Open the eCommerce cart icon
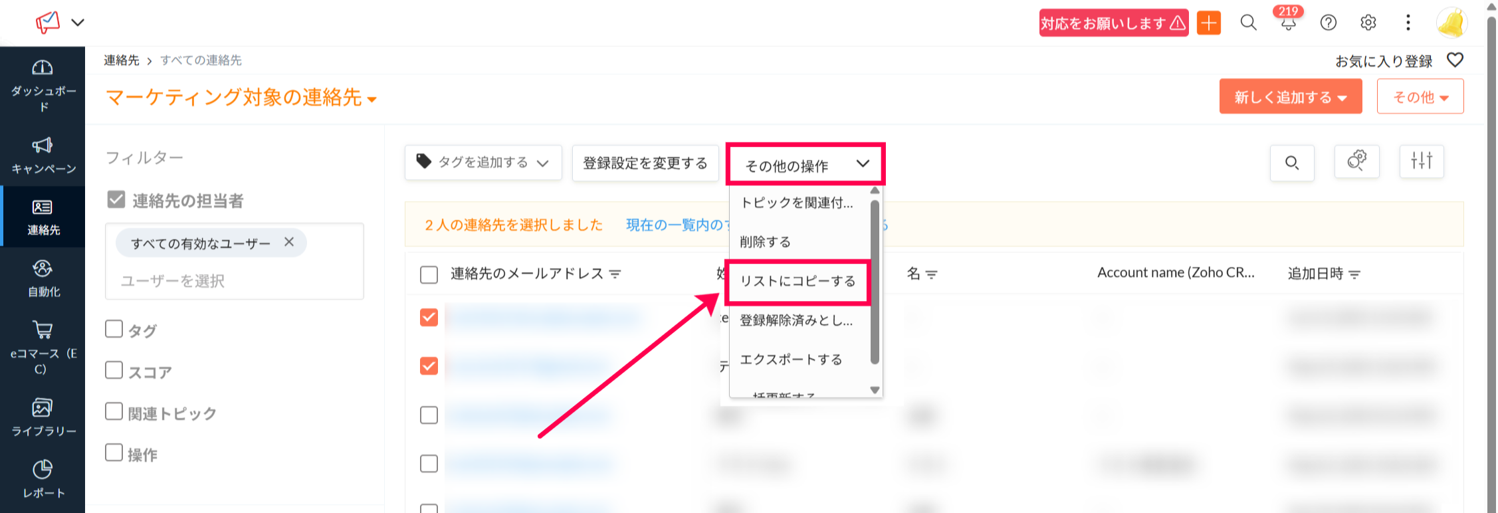The height and width of the screenshot is (513, 1498). 43,330
